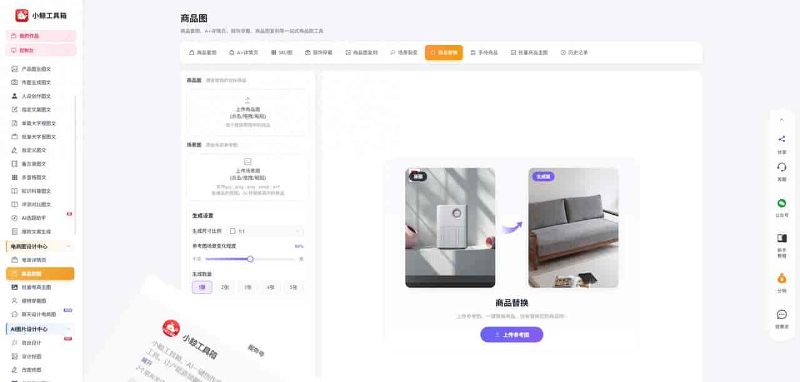Set generation quantity to 5张
This screenshot has height=382, width=800.
[x=294, y=287]
